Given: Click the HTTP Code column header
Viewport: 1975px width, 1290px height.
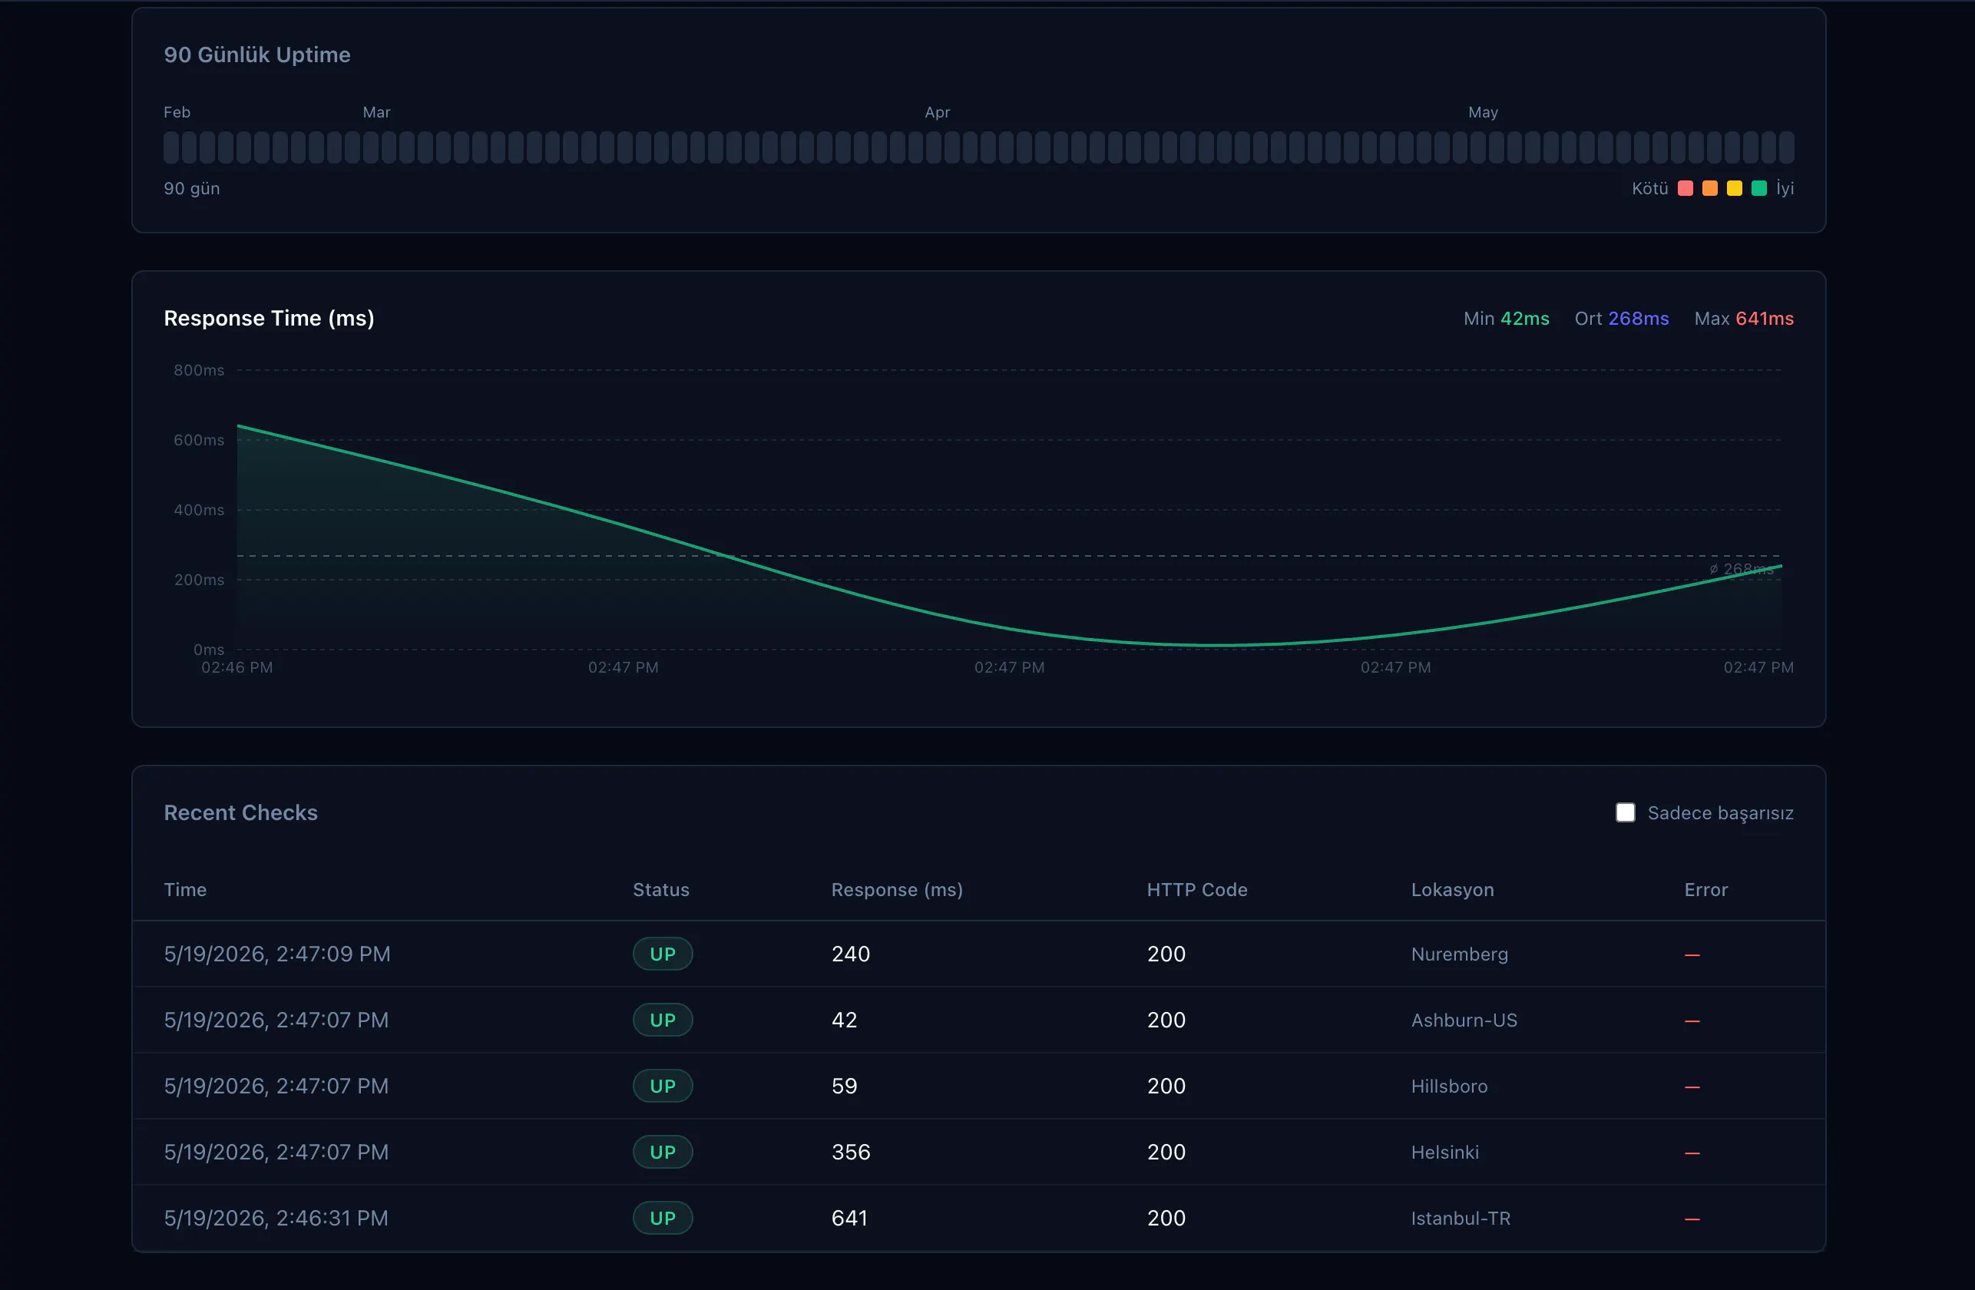Looking at the screenshot, I should pos(1196,889).
